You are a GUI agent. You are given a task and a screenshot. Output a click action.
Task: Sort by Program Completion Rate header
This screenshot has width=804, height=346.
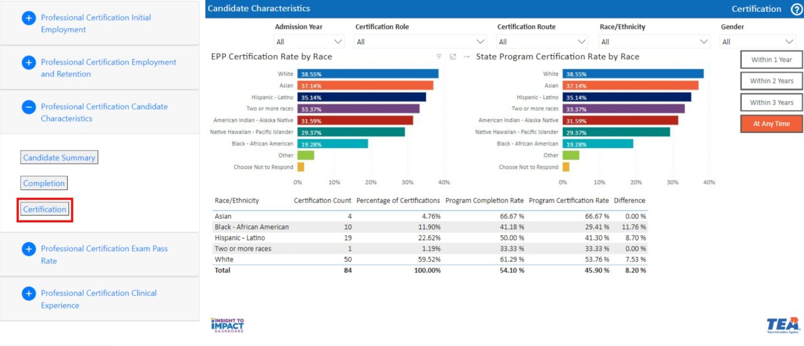484,201
